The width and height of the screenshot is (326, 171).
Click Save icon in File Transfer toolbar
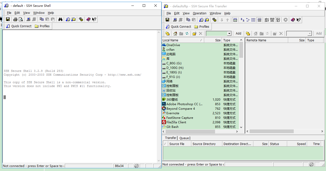pyautogui.click(x=167, y=20)
